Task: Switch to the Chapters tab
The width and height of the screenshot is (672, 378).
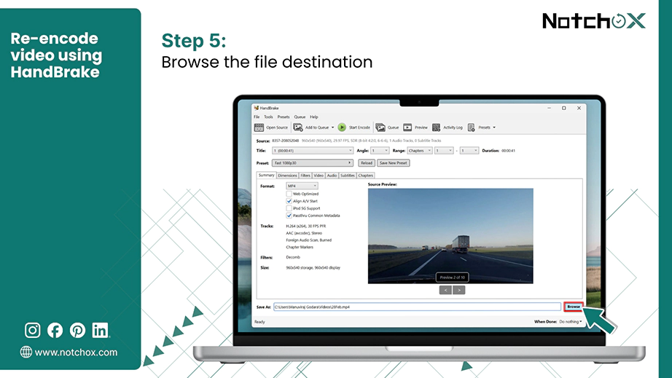Action: (365, 176)
